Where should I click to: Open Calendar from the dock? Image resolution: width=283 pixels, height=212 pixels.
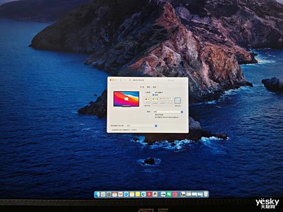tap(115, 194)
